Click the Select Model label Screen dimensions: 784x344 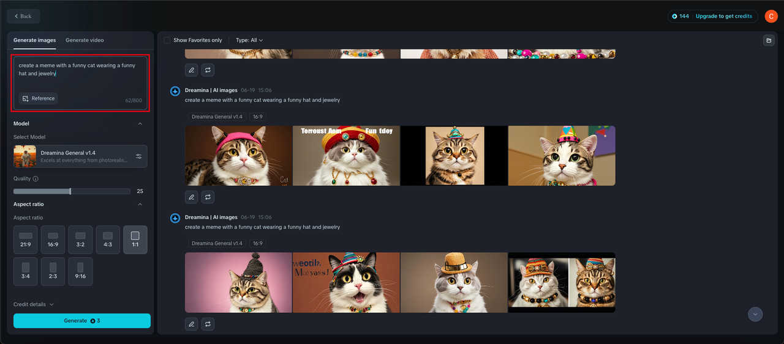(x=29, y=137)
